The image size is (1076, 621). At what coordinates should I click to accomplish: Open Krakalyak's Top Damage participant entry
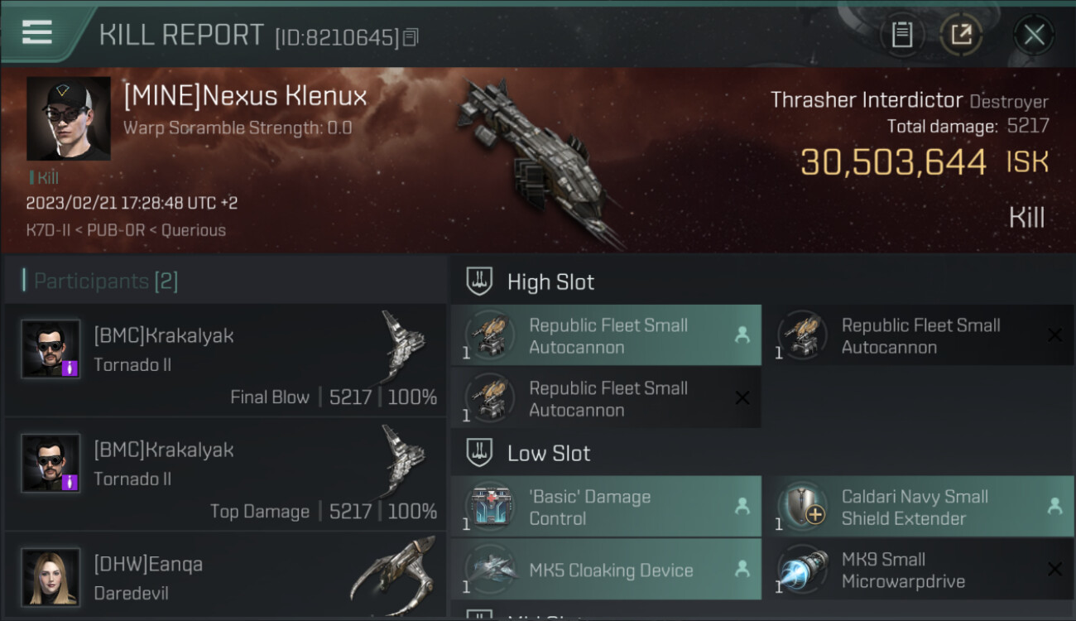(226, 474)
